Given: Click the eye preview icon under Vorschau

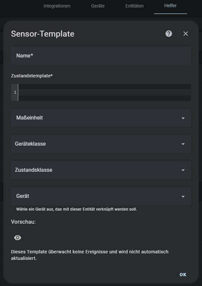Looking at the screenshot, I should pyautogui.click(x=18, y=238).
